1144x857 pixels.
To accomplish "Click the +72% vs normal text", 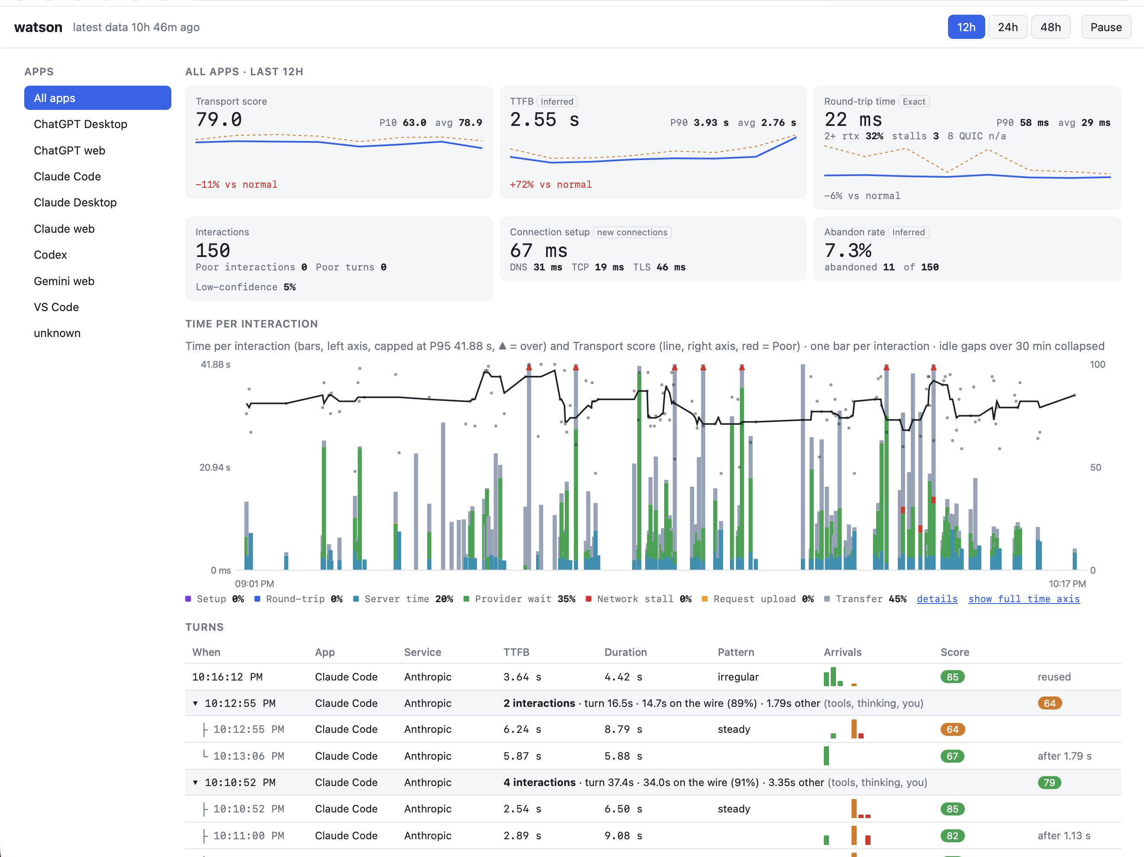I will (x=550, y=184).
